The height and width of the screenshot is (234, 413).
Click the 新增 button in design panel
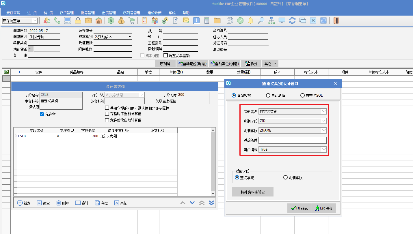pos(24,203)
